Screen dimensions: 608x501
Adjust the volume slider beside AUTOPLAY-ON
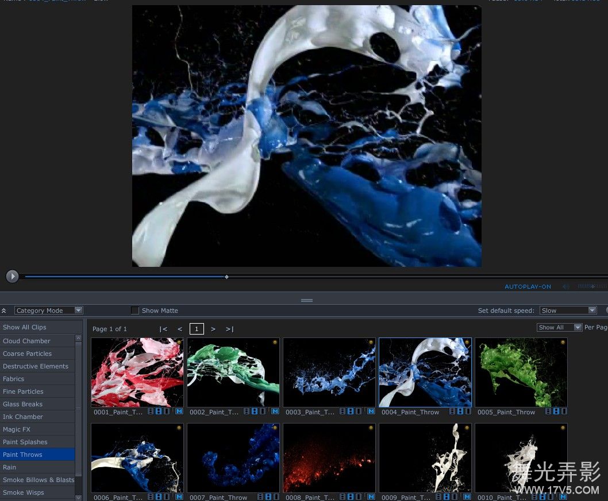point(592,286)
